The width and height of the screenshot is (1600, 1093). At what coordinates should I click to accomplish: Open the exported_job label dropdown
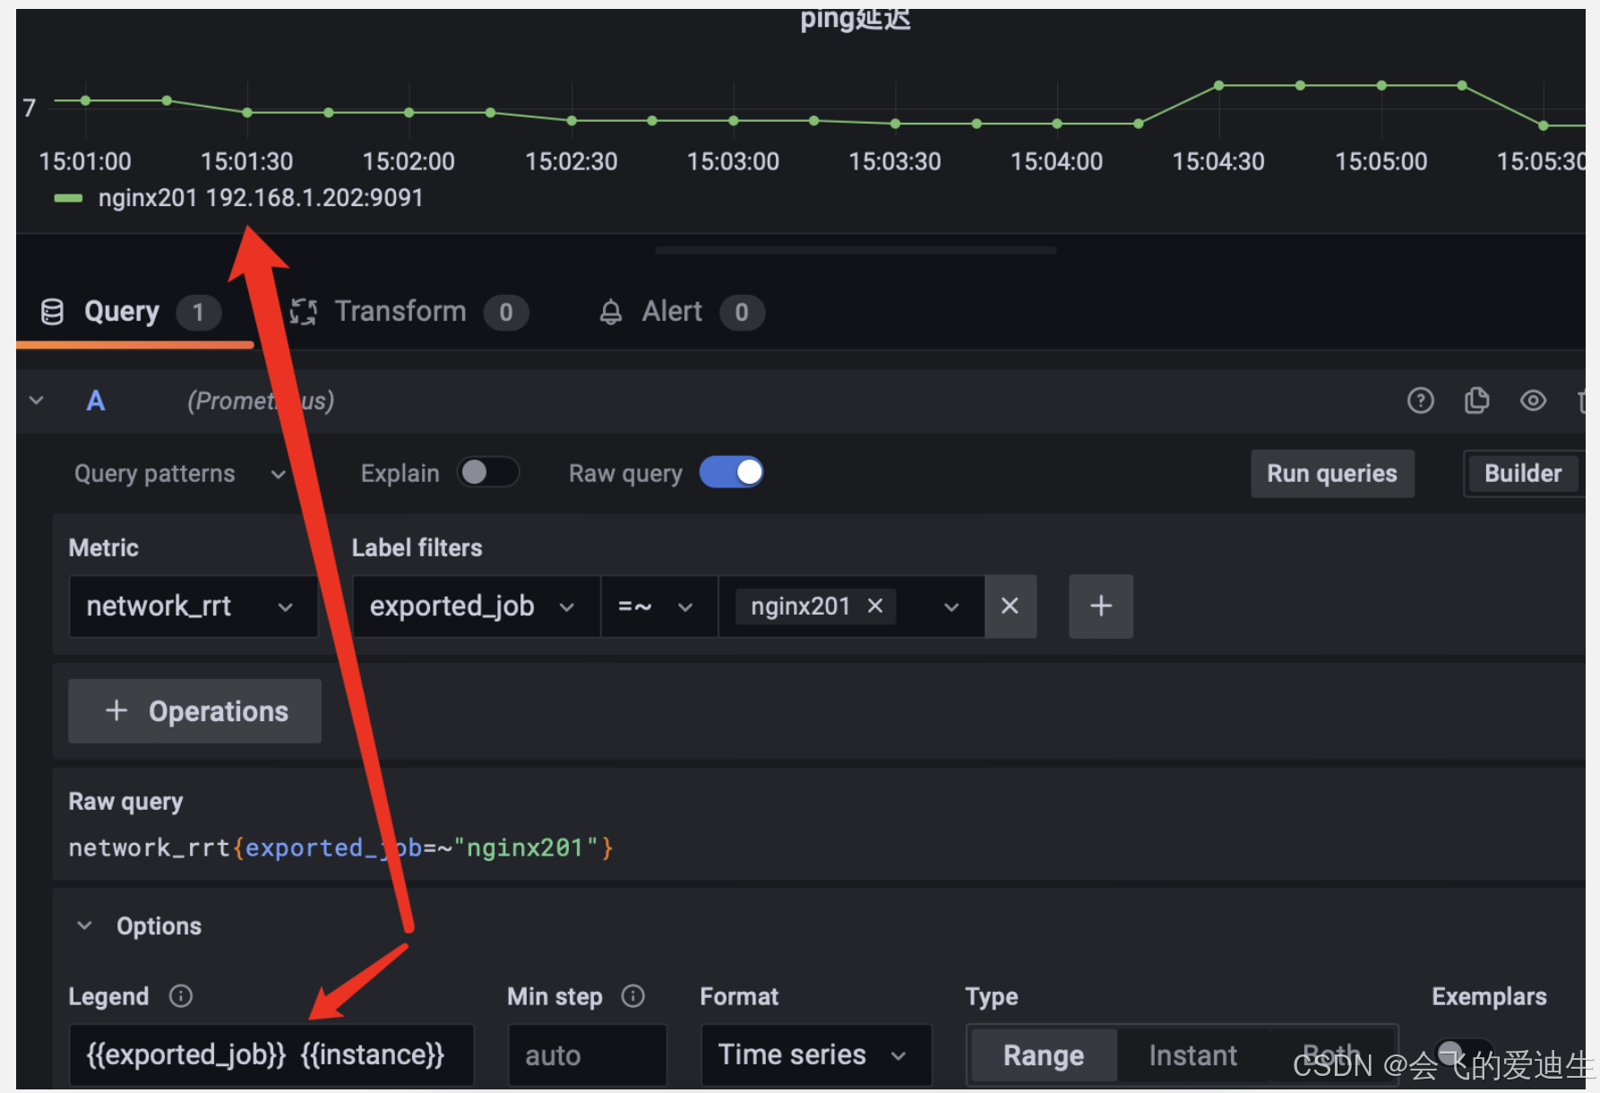476,607
